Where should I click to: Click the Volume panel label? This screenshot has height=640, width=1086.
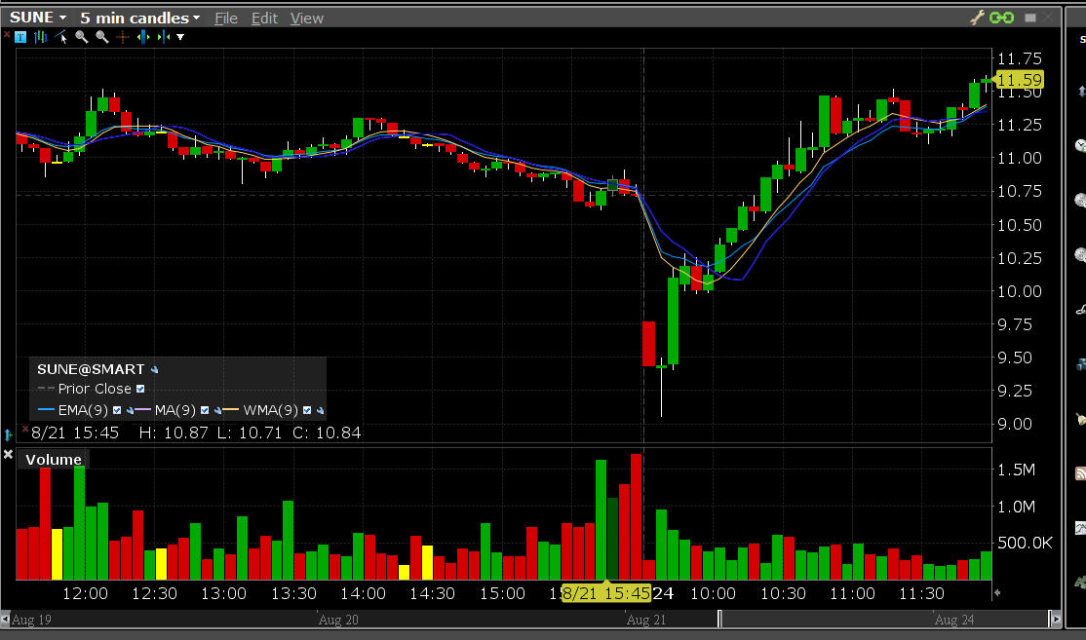click(54, 460)
